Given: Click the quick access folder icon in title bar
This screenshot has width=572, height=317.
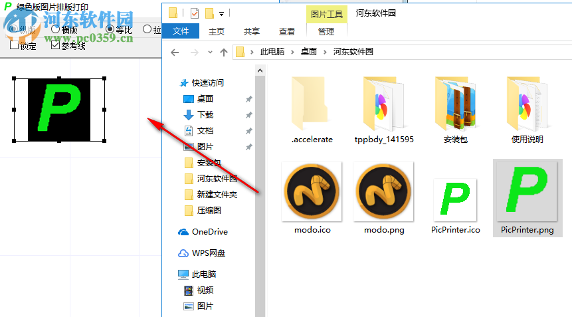Looking at the screenshot, I should (x=173, y=13).
